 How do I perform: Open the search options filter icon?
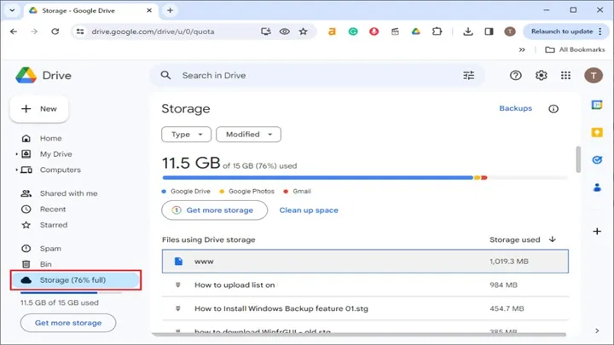click(x=468, y=75)
